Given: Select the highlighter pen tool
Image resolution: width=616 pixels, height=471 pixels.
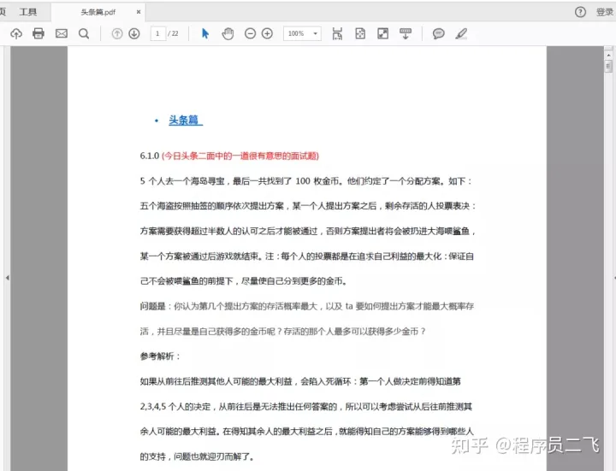Looking at the screenshot, I should click(x=462, y=33).
